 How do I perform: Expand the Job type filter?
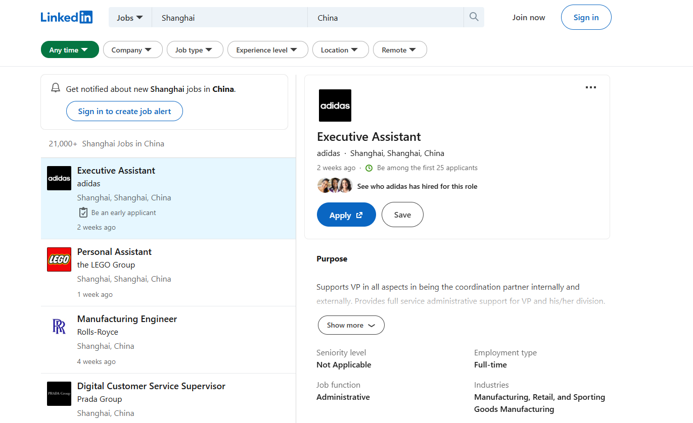click(195, 49)
